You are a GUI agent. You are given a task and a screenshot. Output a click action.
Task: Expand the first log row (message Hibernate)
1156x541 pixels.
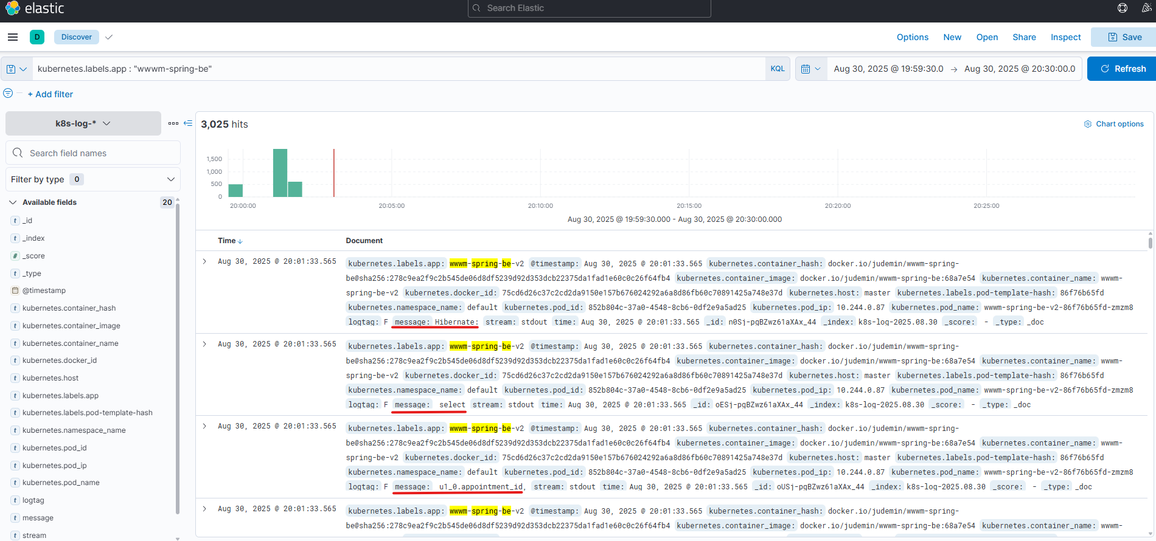coord(204,261)
